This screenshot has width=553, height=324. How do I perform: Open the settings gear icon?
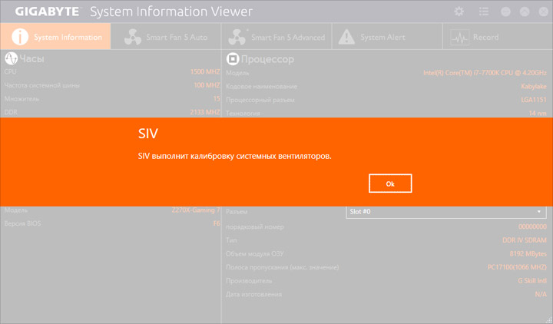(x=459, y=12)
